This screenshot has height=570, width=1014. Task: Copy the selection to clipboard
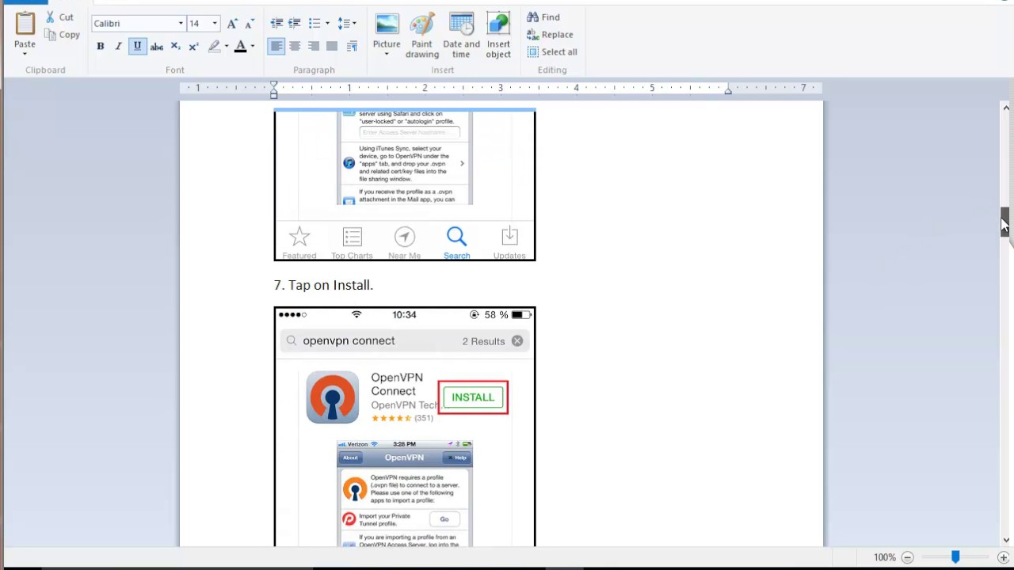tap(62, 35)
